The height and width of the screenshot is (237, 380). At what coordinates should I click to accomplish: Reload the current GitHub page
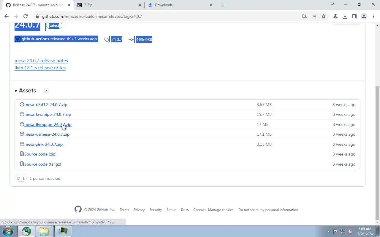point(26,16)
